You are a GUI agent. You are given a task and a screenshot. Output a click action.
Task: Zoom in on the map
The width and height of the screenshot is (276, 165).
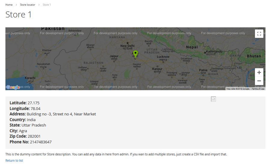point(259,72)
